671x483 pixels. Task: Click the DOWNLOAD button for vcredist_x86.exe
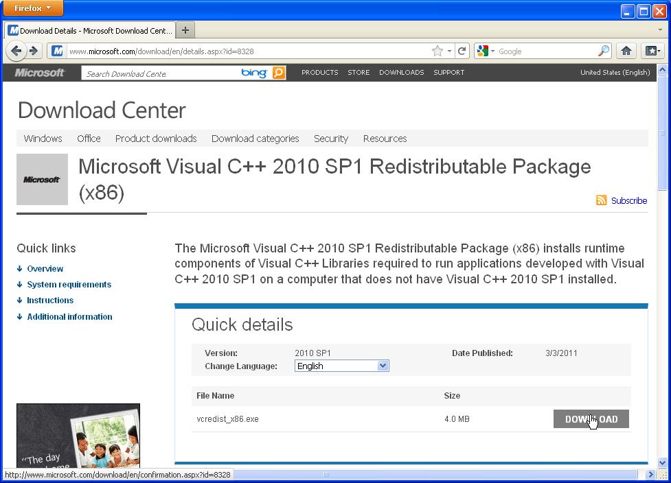pos(591,419)
